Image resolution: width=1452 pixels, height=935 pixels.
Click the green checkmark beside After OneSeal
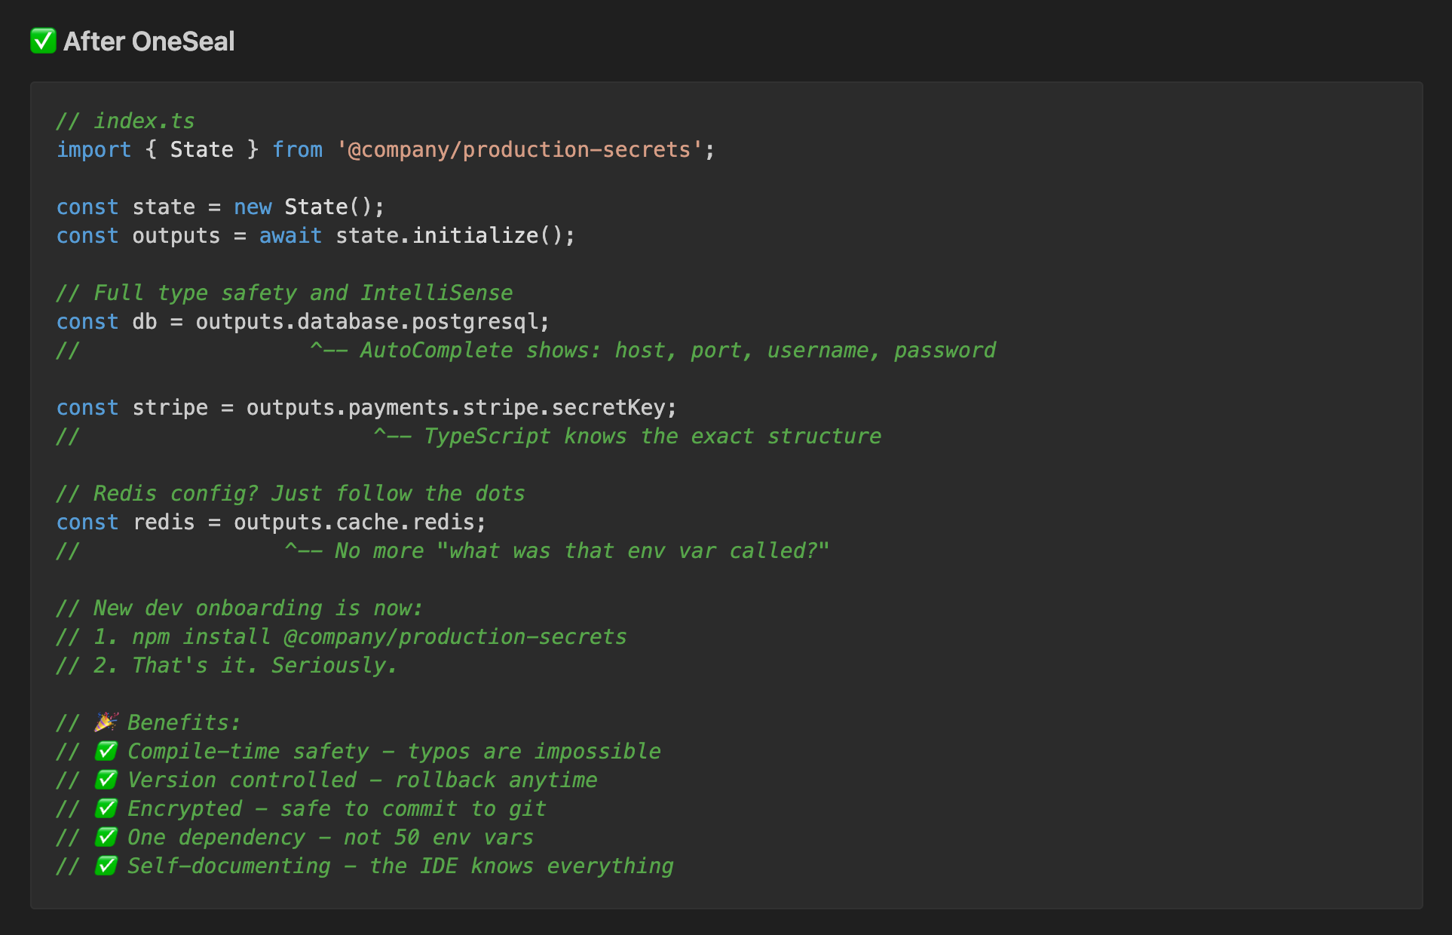click(x=43, y=41)
